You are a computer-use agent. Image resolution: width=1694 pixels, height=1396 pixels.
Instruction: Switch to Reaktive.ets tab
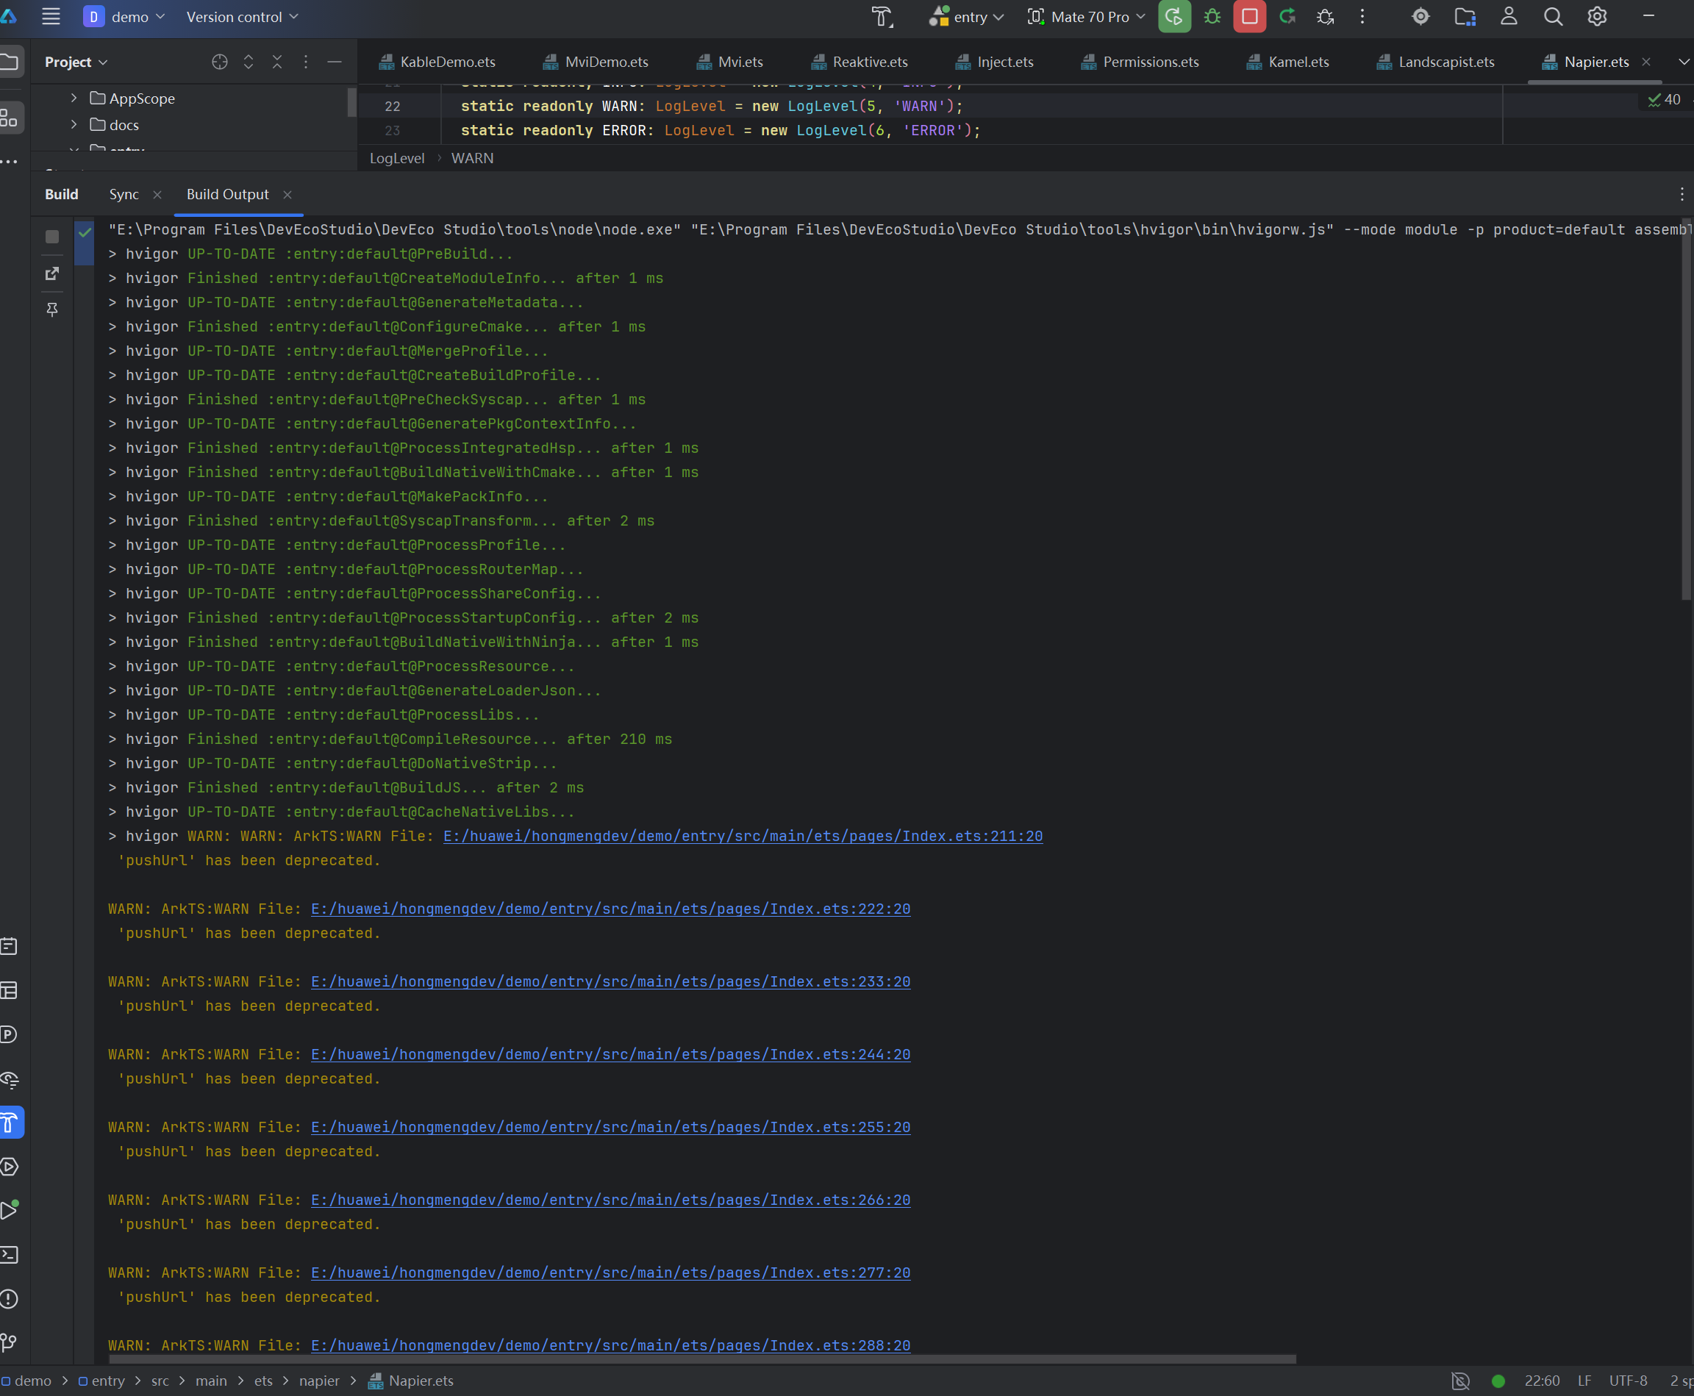coord(859,62)
